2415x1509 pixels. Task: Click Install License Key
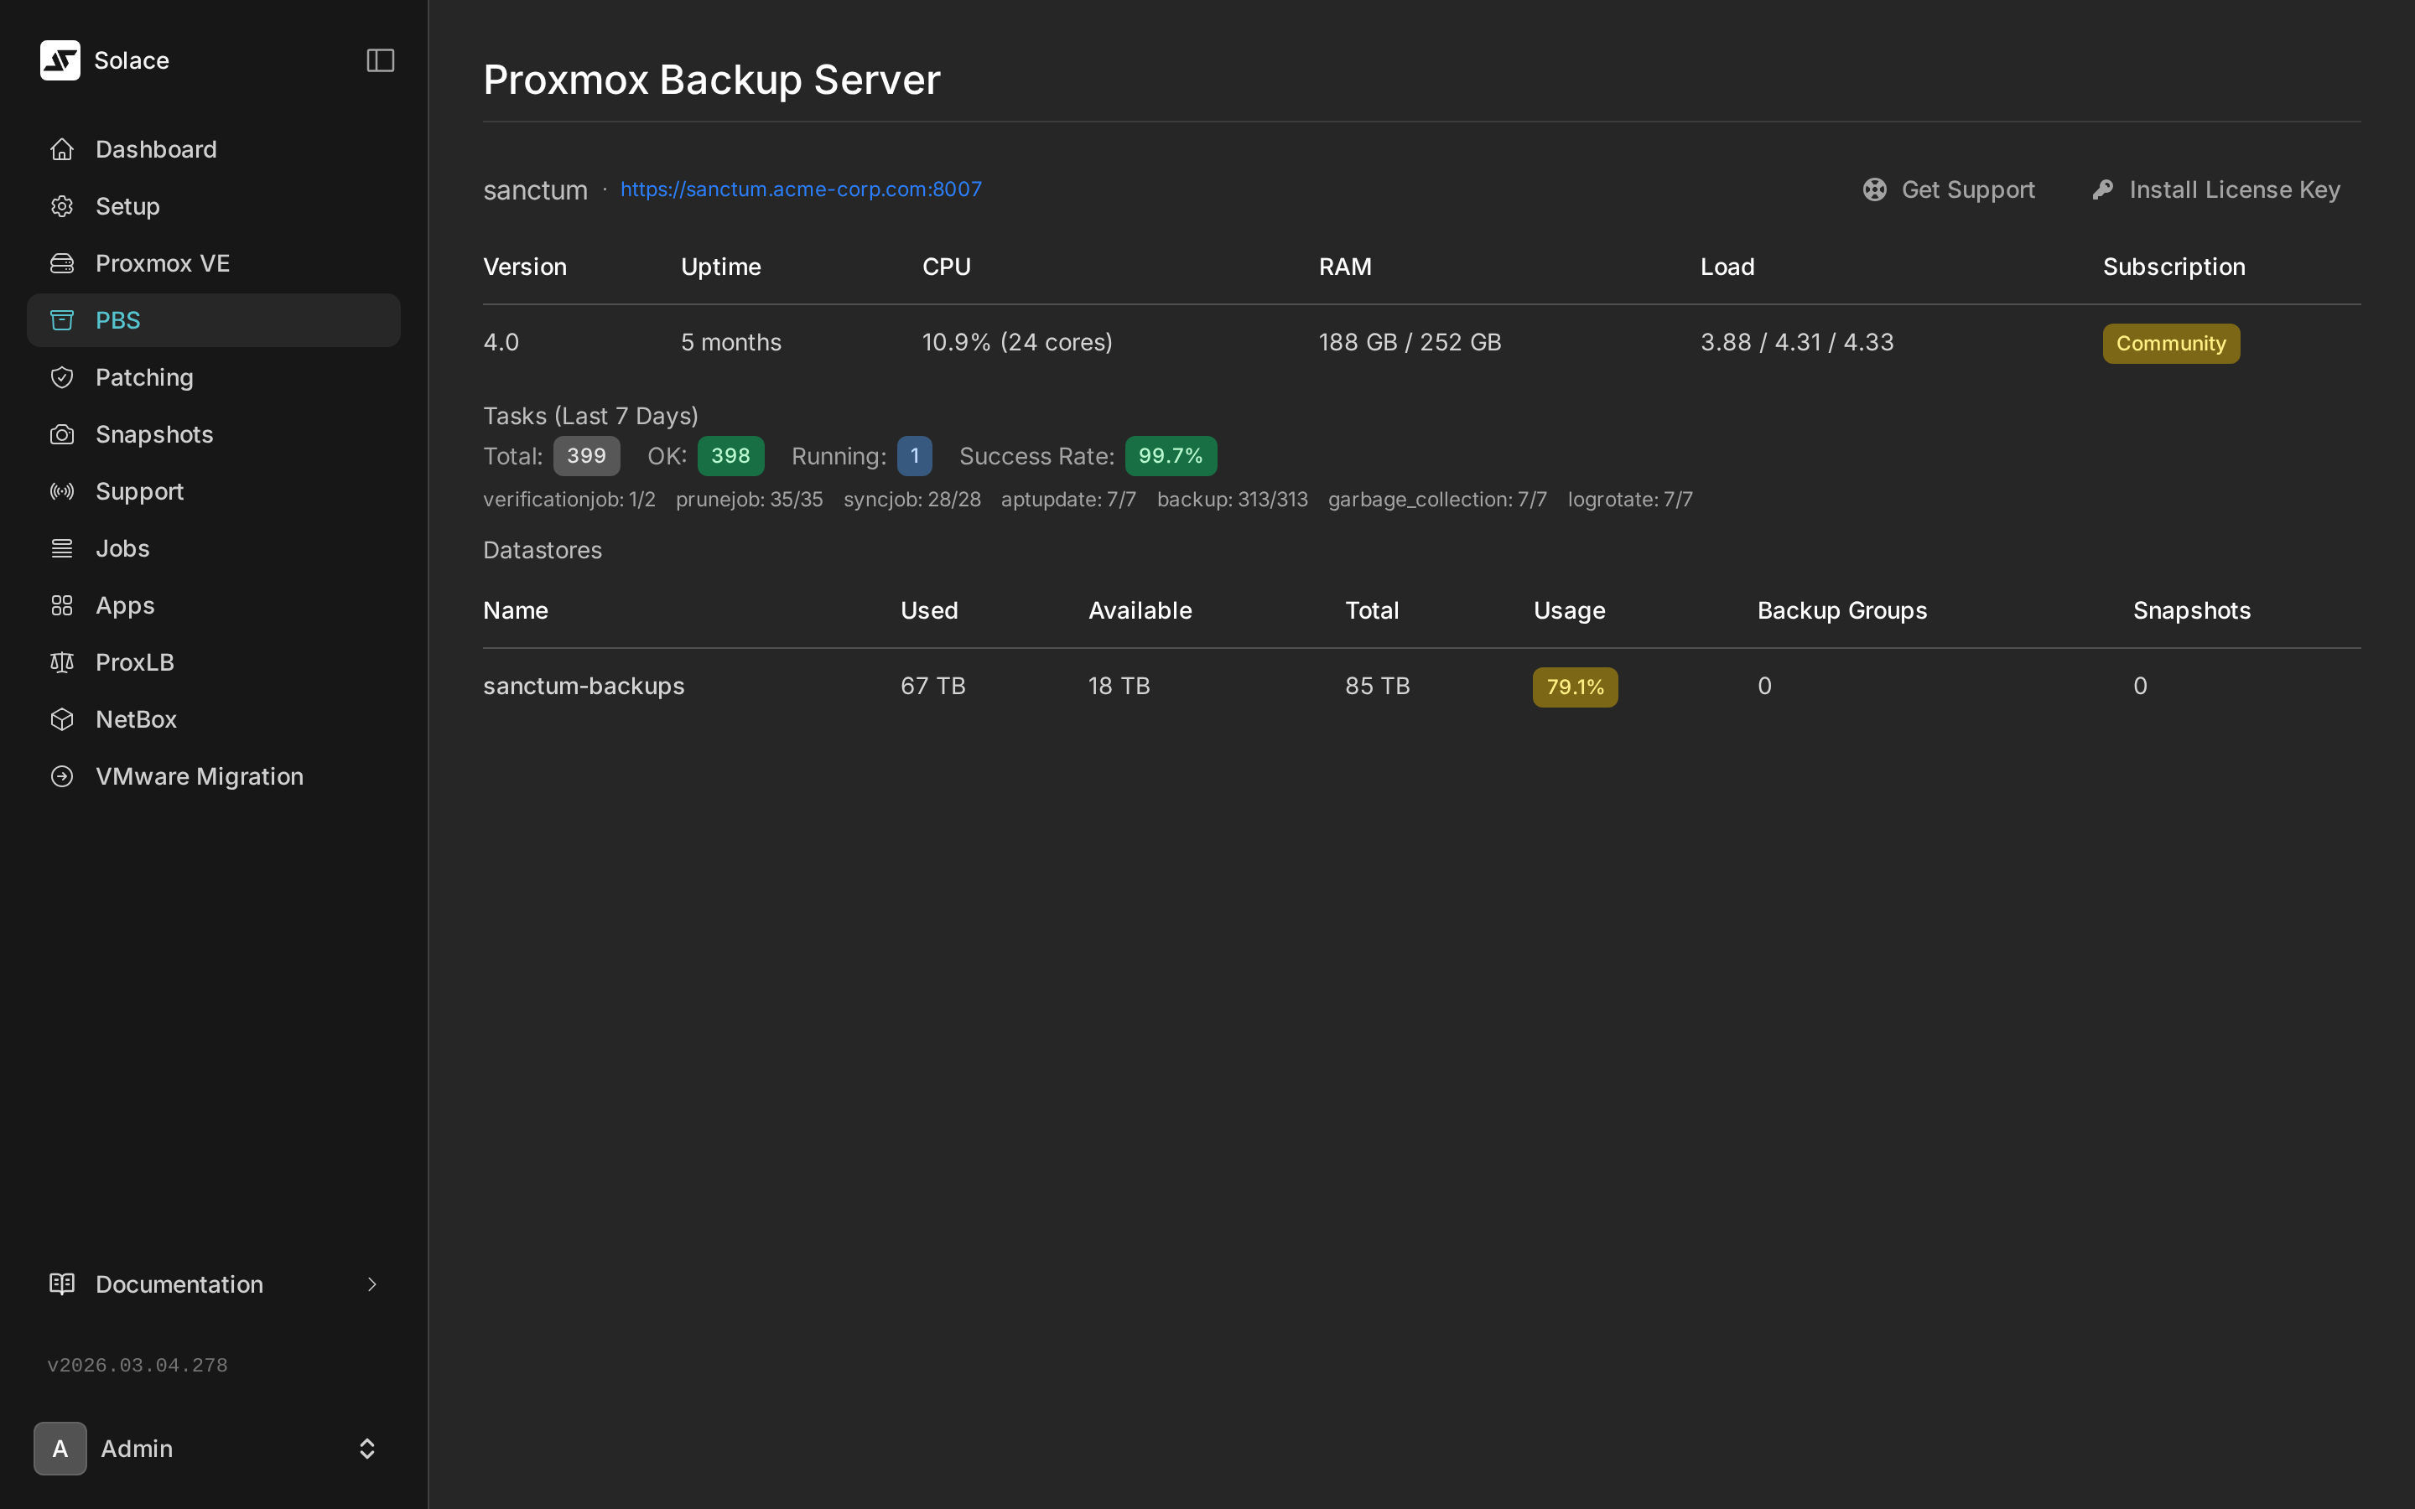point(2233,189)
